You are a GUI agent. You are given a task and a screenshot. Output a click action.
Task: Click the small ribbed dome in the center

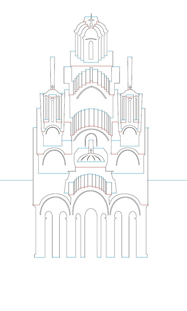[91, 158]
